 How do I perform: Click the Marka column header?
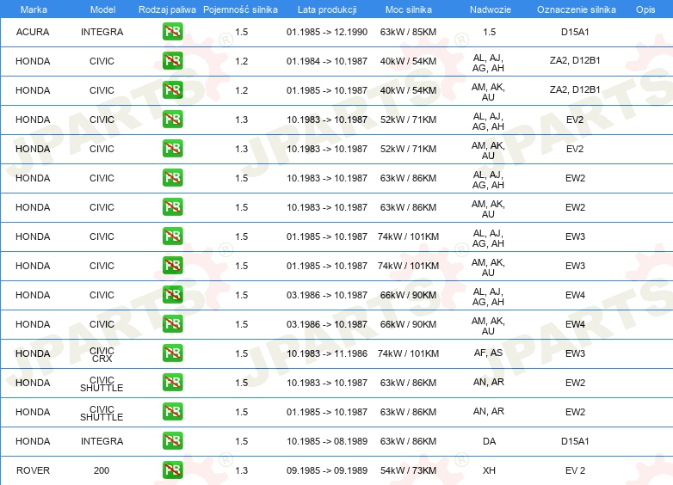click(34, 9)
